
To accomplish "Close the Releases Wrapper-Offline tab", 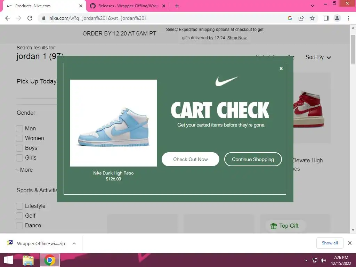I will click(x=164, y=6).
